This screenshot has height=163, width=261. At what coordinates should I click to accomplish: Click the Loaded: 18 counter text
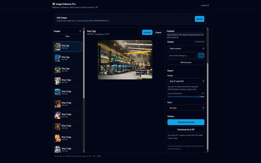(x=205, y=5)
